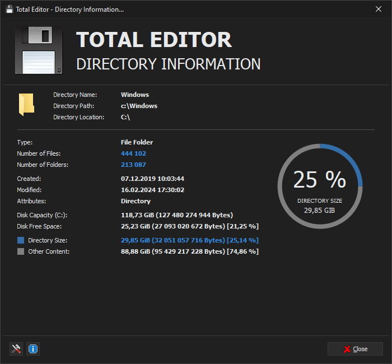The width and height of the screenshot is (392, 364).
Task: Click the Attributes value Directory
Action: click(x=136, y=201)
